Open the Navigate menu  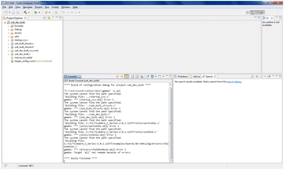tap(28, 7)
